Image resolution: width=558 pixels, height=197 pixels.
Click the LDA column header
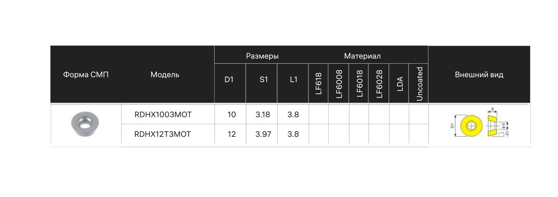coord(399,83)
